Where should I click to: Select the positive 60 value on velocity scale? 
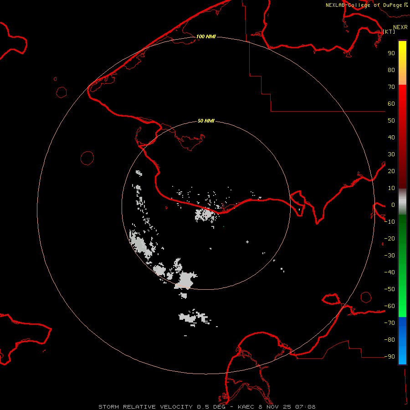[391, 103]
